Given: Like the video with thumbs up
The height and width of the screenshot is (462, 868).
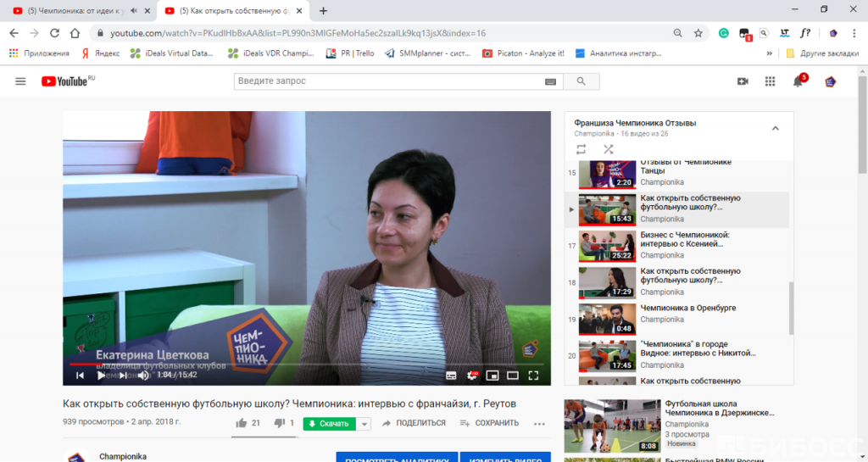Looking at the screenshot, I should pyautogui.click(x=242, y=423).
